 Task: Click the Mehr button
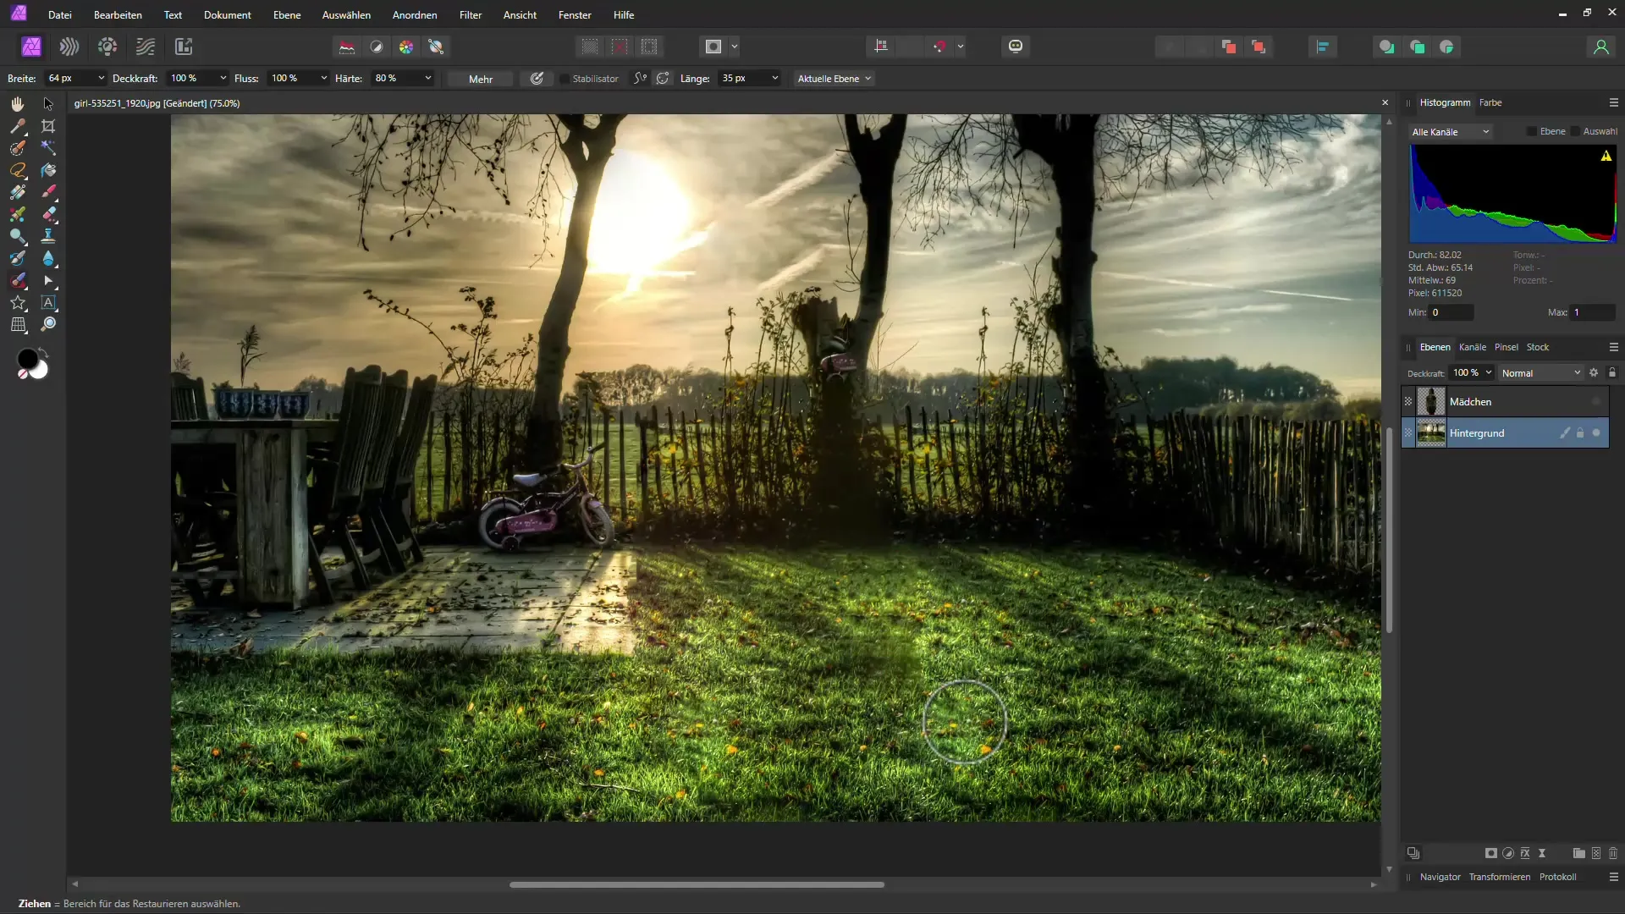[481, 79]
